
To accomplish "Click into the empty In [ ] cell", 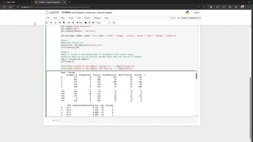I will pyautogui.click(x=129, y=120).
